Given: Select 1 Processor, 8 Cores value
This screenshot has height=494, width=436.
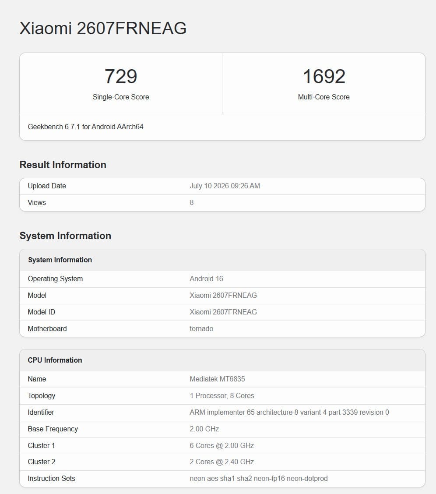Looking at the screenshot, I should (222, 396).
